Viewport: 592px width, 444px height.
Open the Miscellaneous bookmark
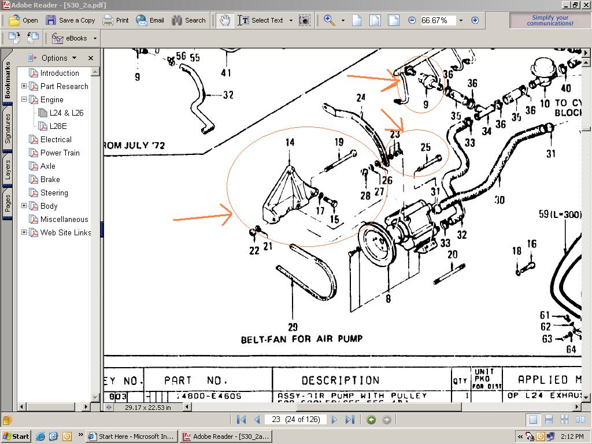pos(64,219)
